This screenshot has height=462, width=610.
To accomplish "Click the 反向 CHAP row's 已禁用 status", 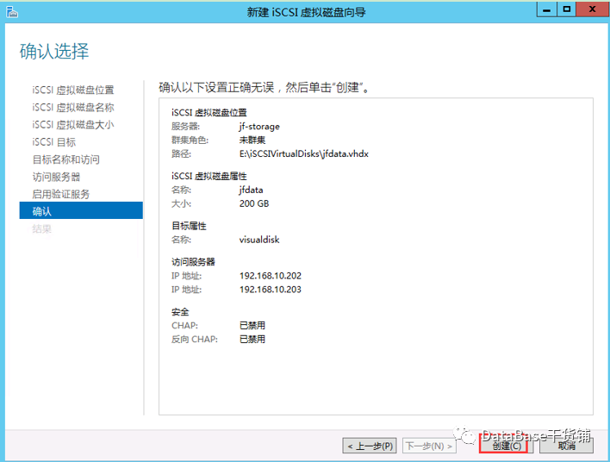I will 252,340.
